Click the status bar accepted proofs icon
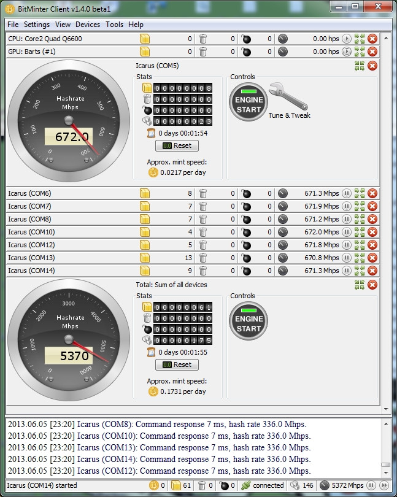Viewport: 397px width, 497px height. [x=175, y=485]
